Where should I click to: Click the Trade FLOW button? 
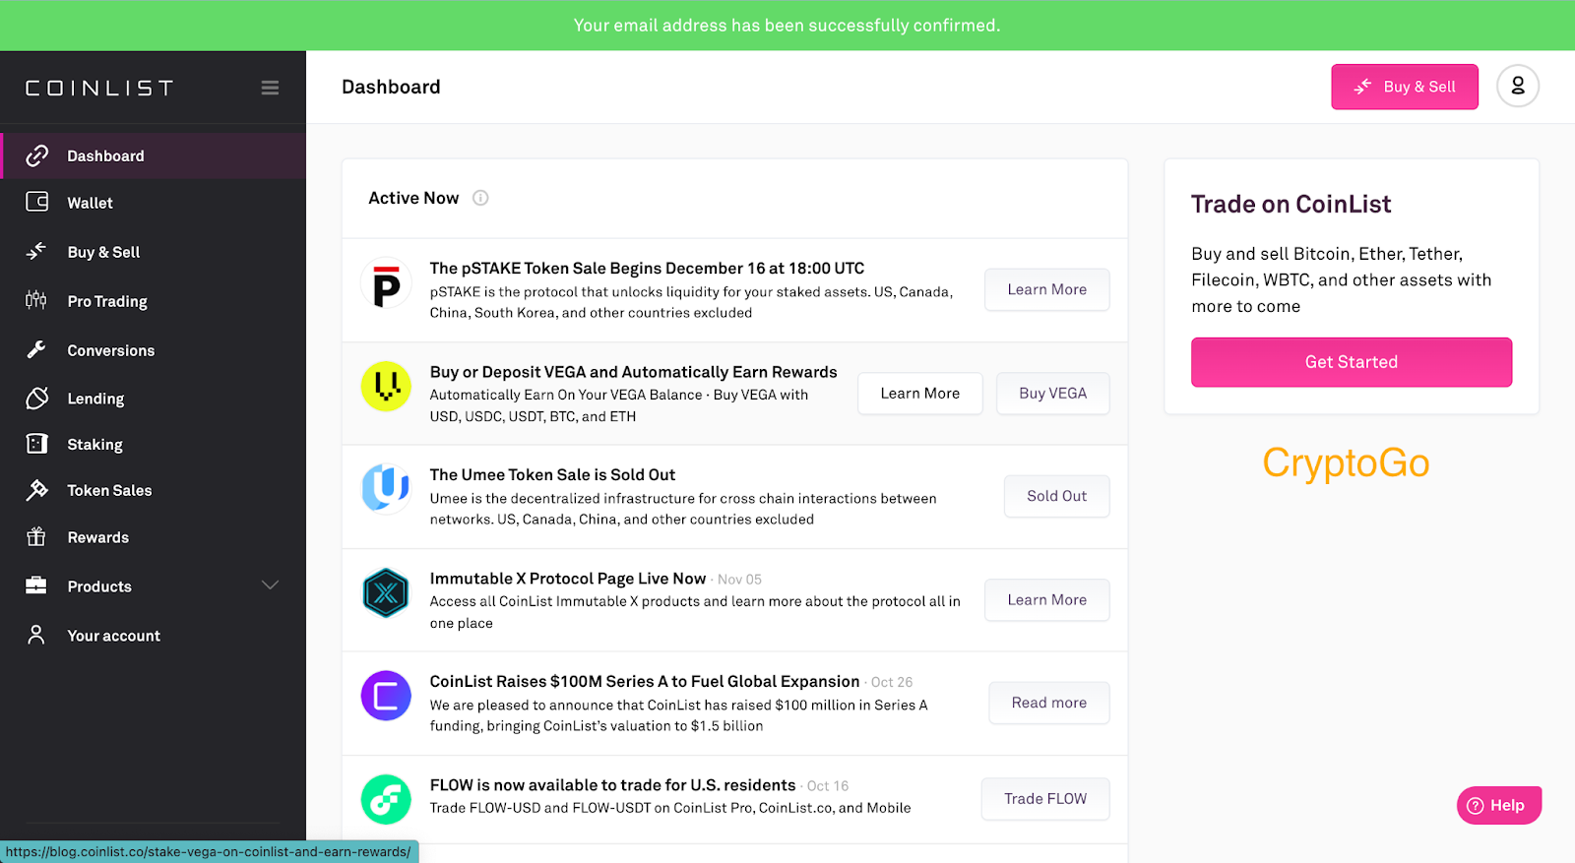1045,799
